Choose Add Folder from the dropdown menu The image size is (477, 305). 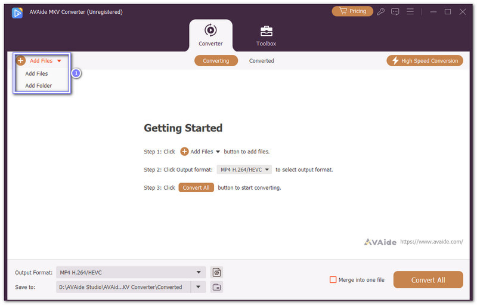[38, 86]
